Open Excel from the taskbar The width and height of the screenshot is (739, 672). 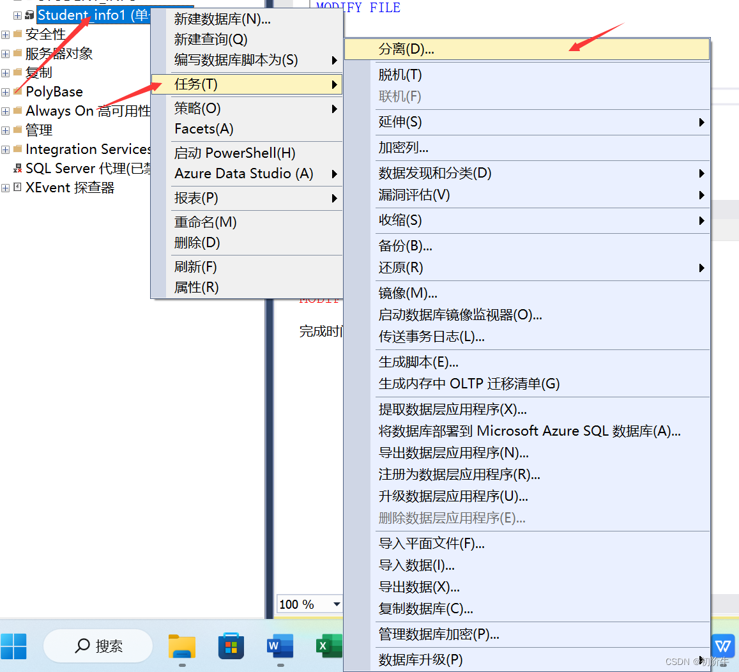329,646
